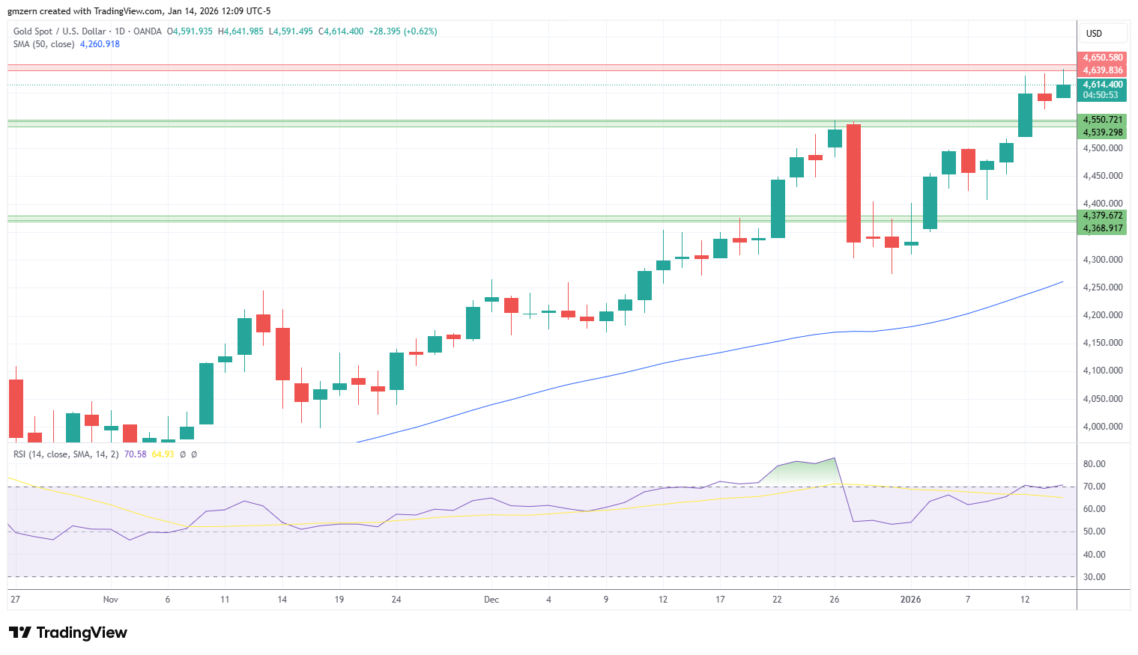Click the 4,539.298 support price label
Screen dimensions: 1138x655
[x=1102, y=132]
